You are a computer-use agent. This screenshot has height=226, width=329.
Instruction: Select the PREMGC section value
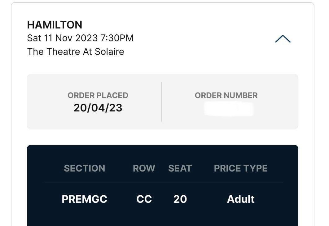pyautogui.click(x=84, y=199)
